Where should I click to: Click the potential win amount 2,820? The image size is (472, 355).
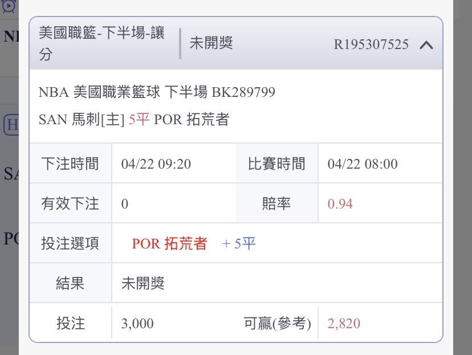tap(344, 324)
